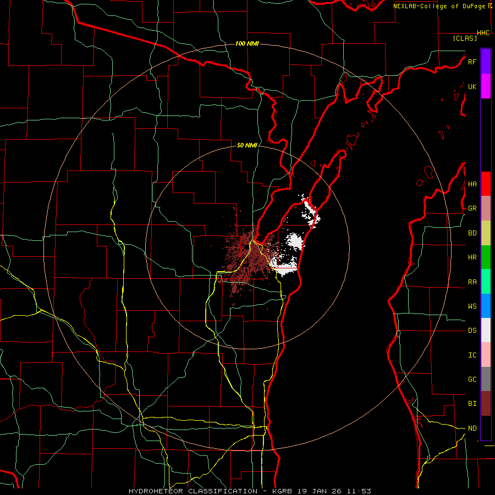Click the DS legend label

point(472,331)
